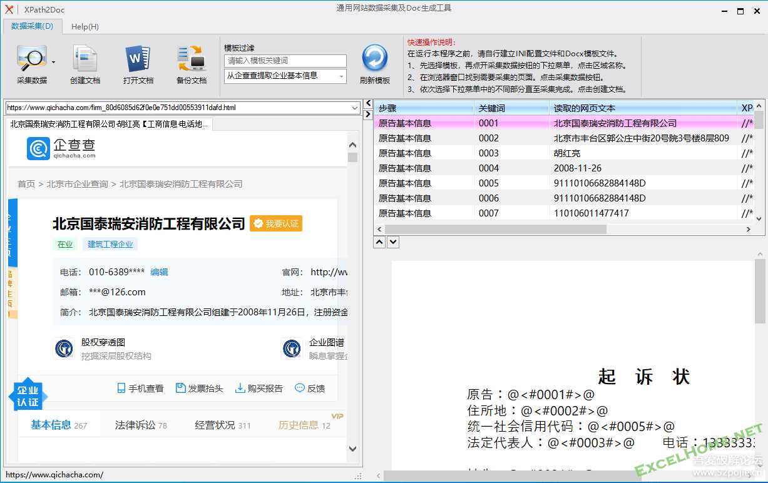The width and height of the screenshot is (768, 483).
Task: Open the 经营状况 311 tab
Action: click(223, 425)
